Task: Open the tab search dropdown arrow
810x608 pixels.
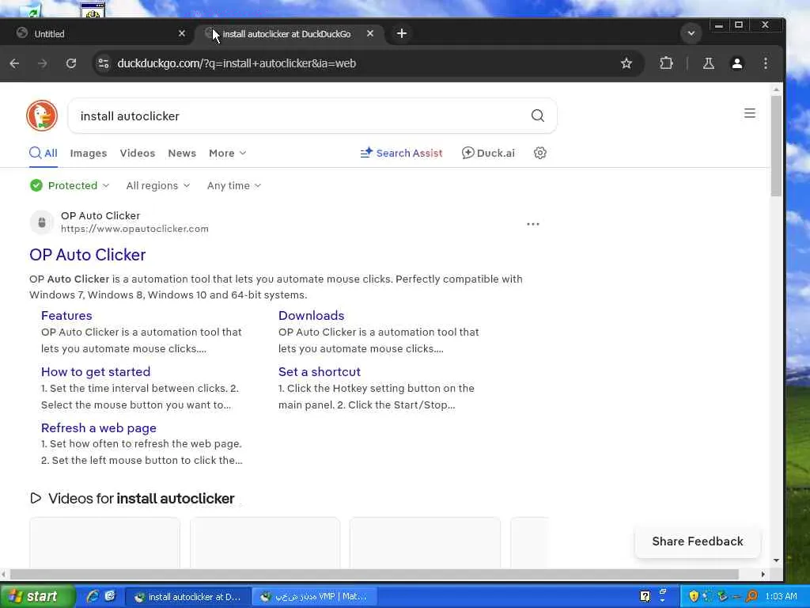Action: [691, 33]
